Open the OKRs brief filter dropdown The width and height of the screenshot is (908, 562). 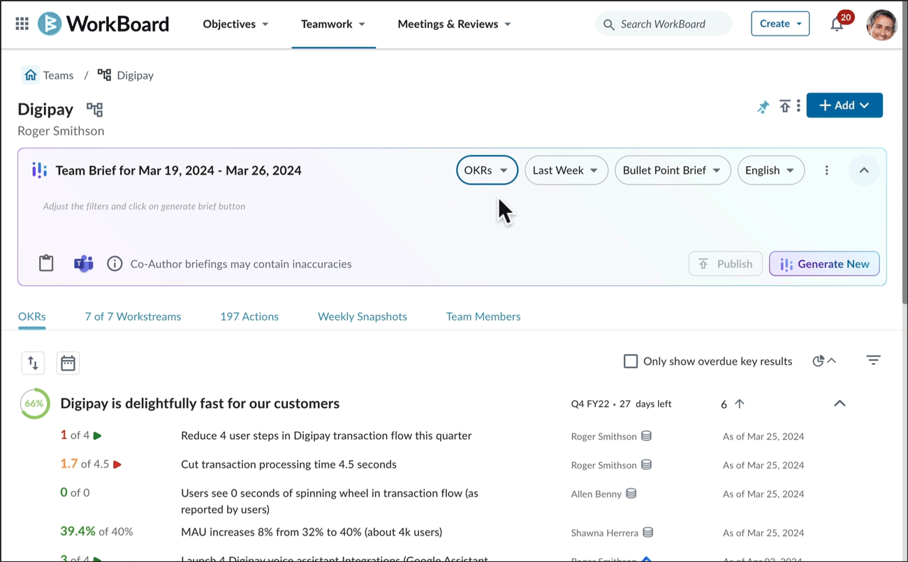[x=487, y=170]
